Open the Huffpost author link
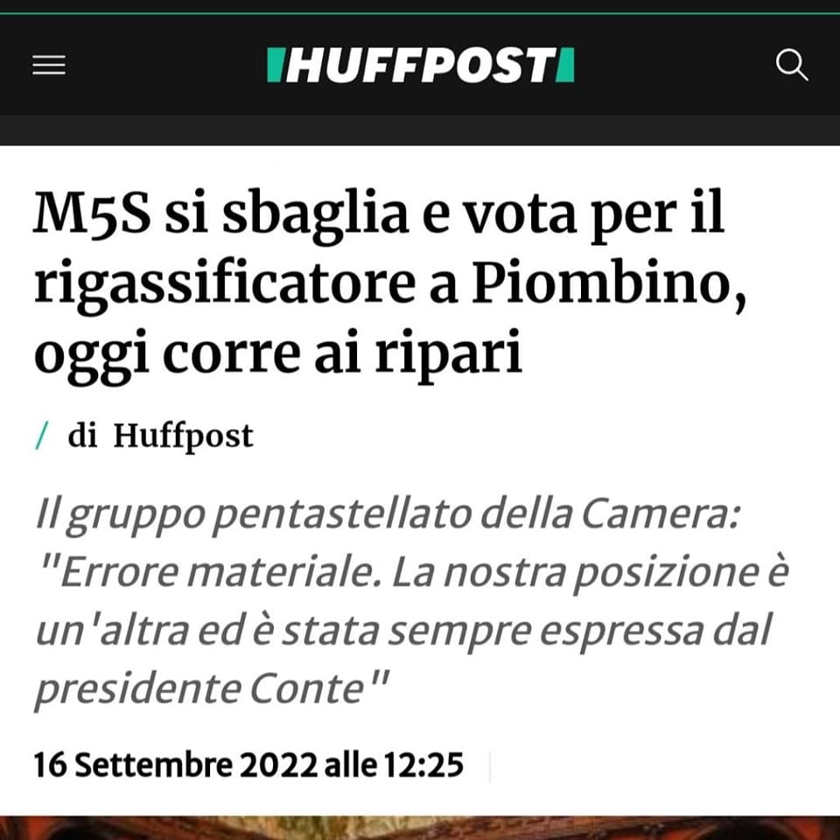The height and width of the screenshot is (840, 840). (x=183, y=436)
